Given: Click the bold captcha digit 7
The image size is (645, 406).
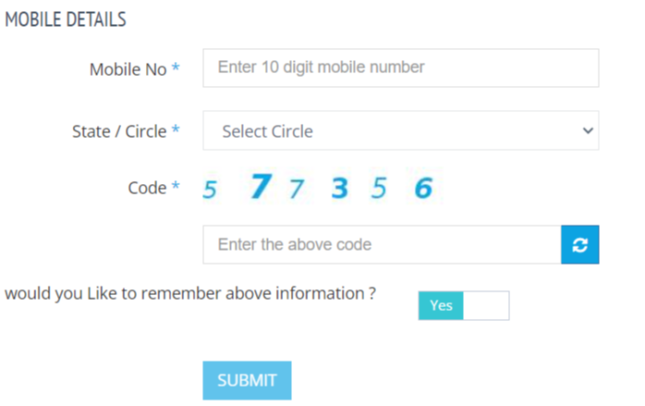Looking at the screenshot, I should coord(262,186).
